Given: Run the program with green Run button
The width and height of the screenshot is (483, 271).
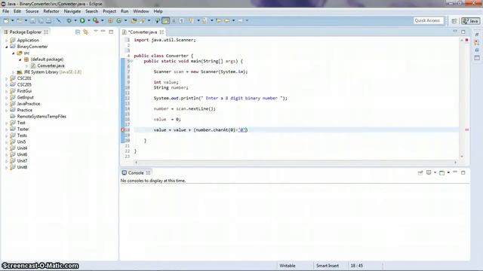Looking at the screenshot, I should (82, 20).
